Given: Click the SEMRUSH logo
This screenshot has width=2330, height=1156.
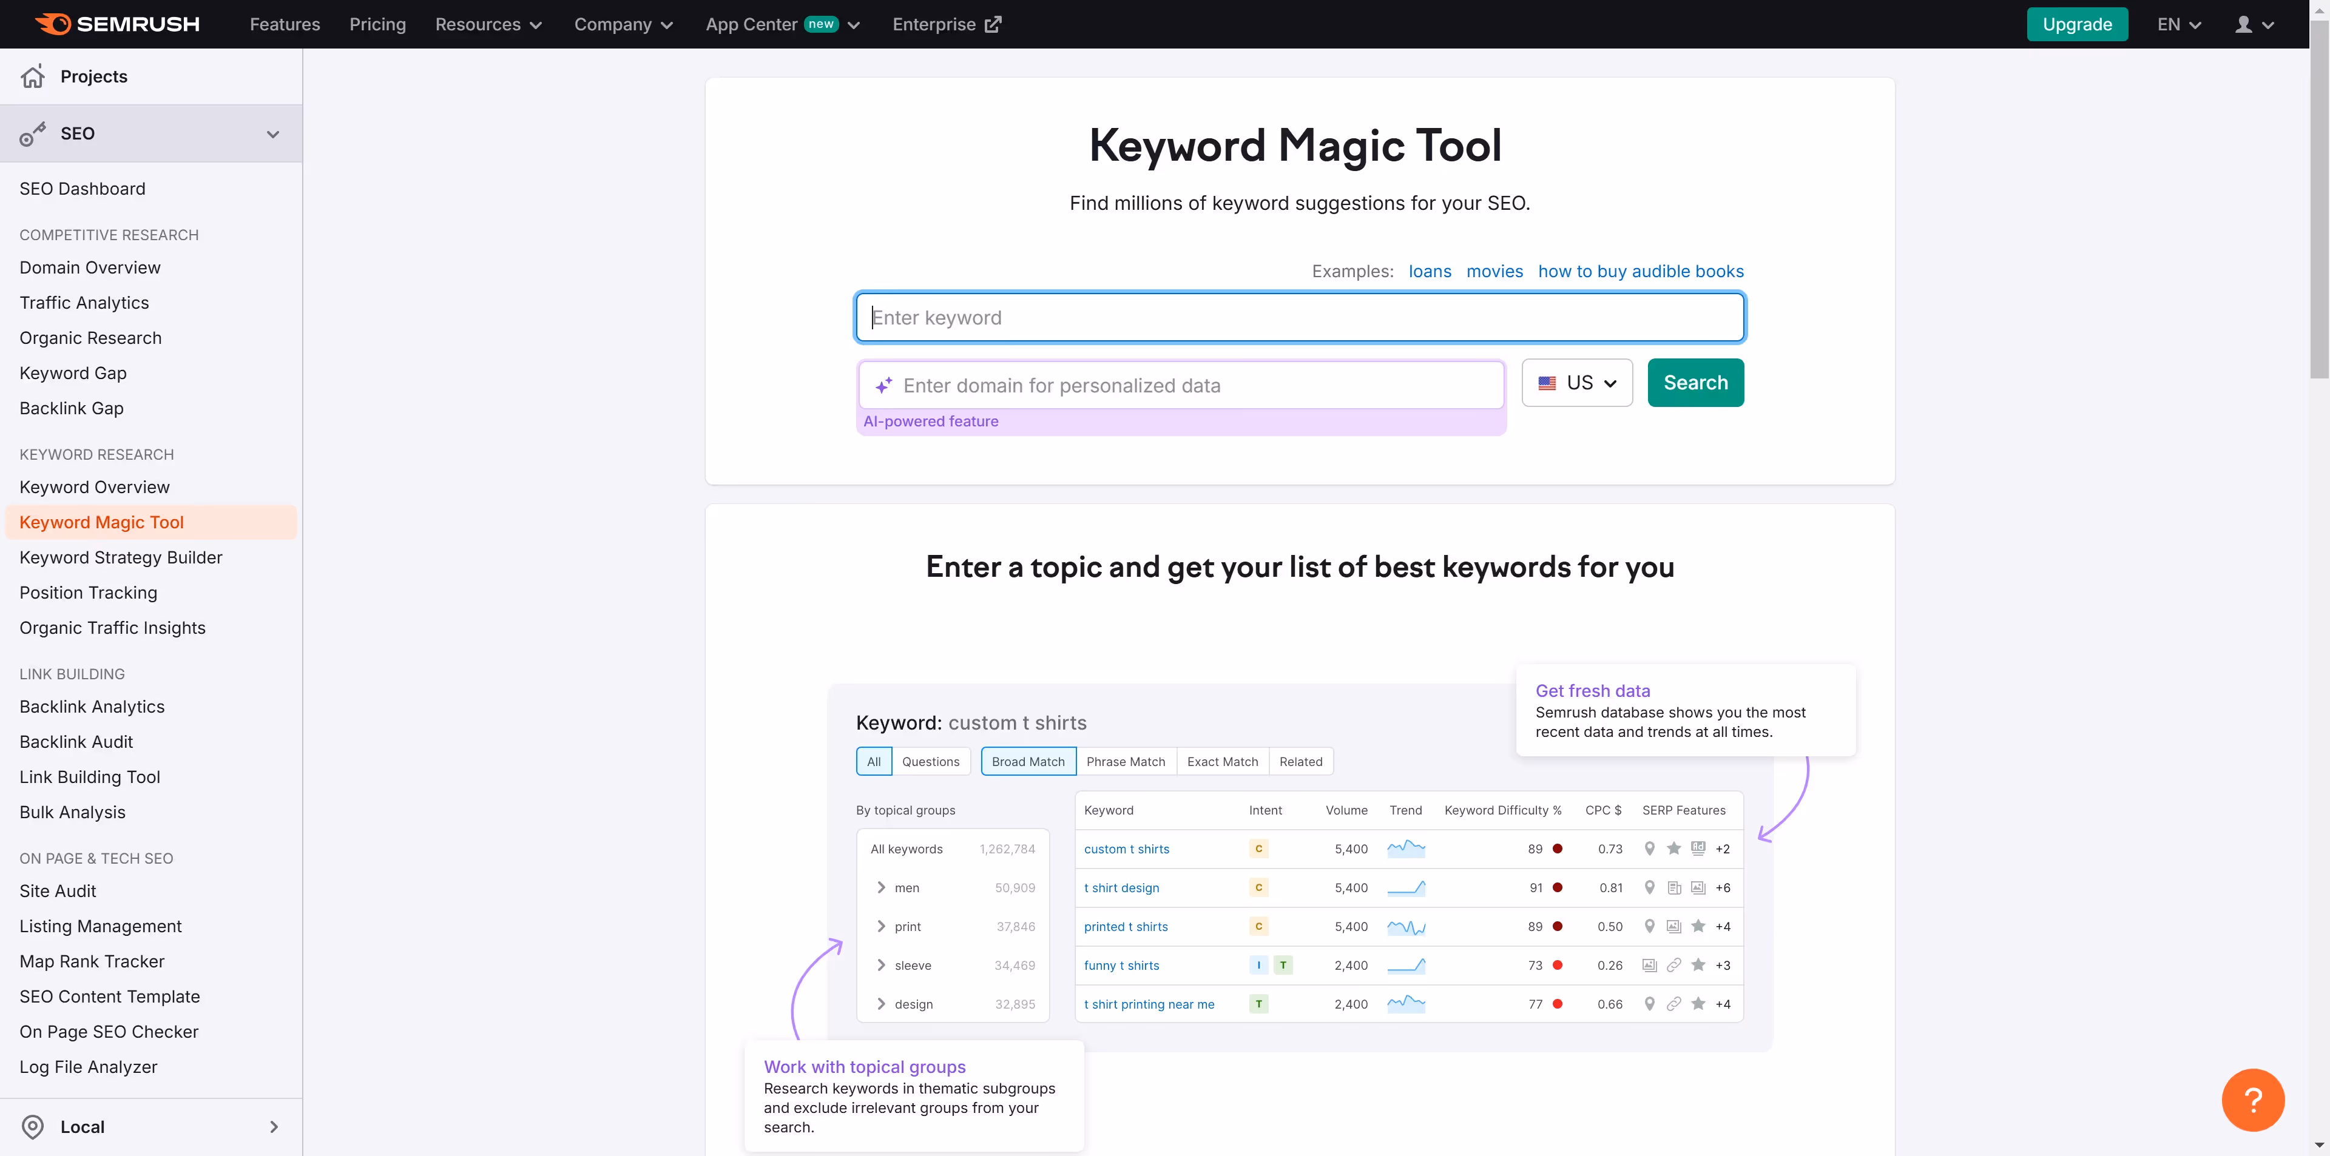Looking at the screenshot, I should 116,24.
